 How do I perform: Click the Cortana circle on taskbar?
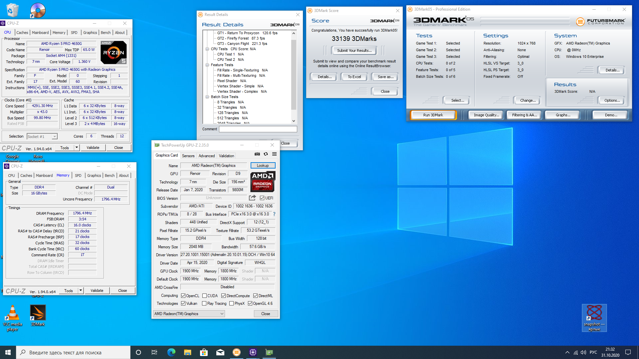(x=138, y=352)
